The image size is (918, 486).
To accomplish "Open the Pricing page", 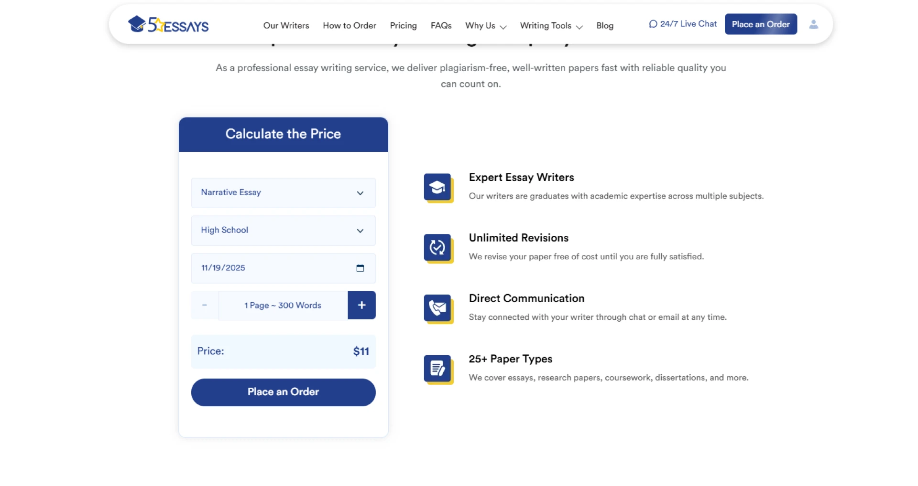I will click(403, 26).
